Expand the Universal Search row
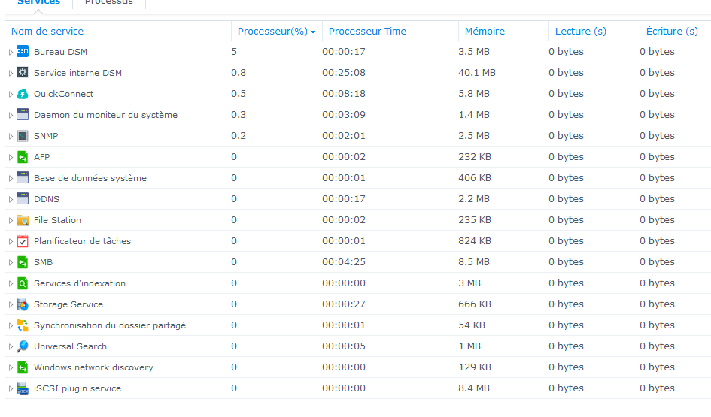Viewport: 711px width, 417px height. 11,347
